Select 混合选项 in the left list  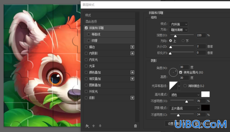(x=109, y=22)
